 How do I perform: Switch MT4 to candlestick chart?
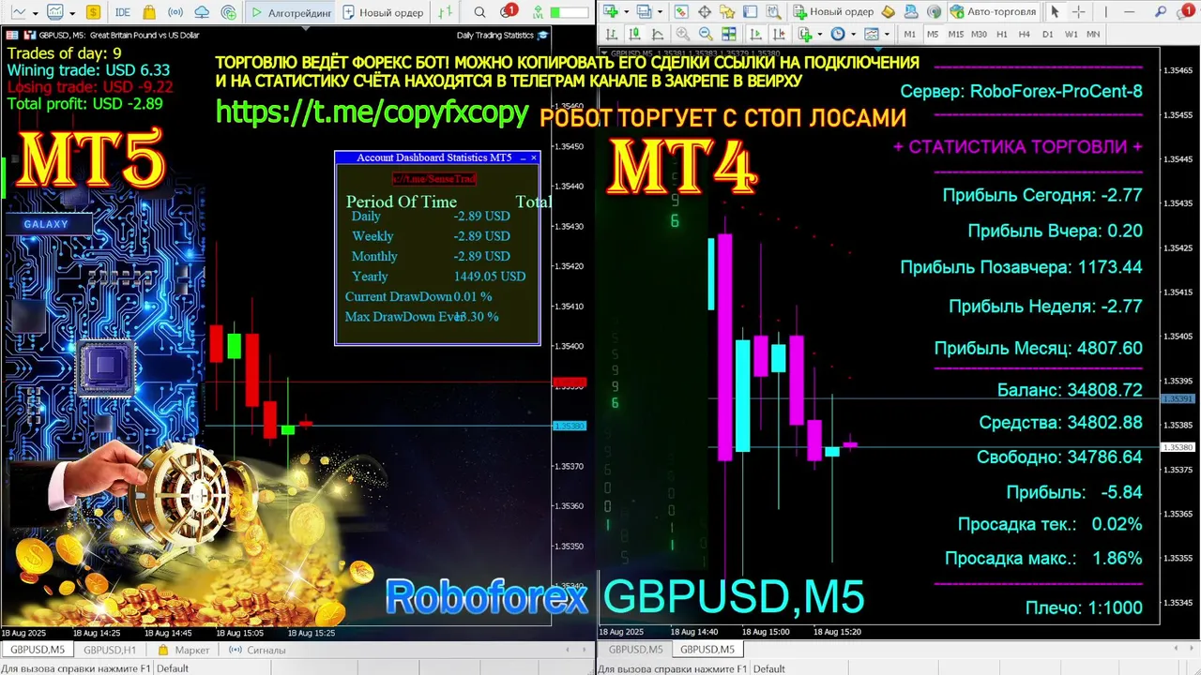tap(634, 34)
